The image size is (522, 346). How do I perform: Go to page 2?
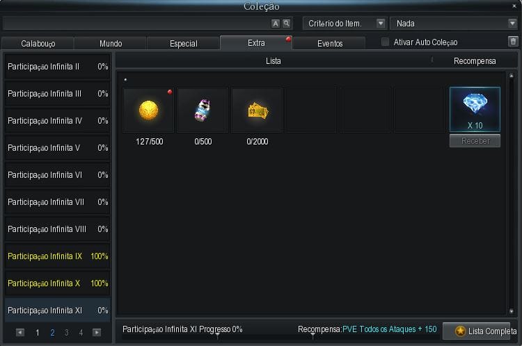pos(52,332)
